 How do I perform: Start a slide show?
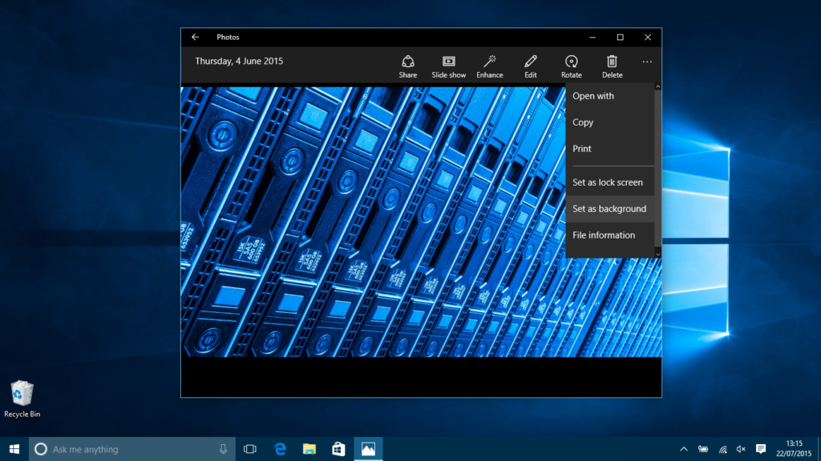pyautogui.click(x=448, y=66)
